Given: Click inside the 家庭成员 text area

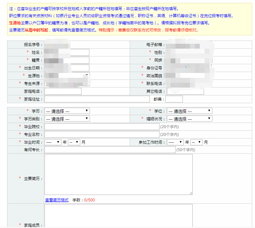Looking at the screenshot, I should [118, 216].
